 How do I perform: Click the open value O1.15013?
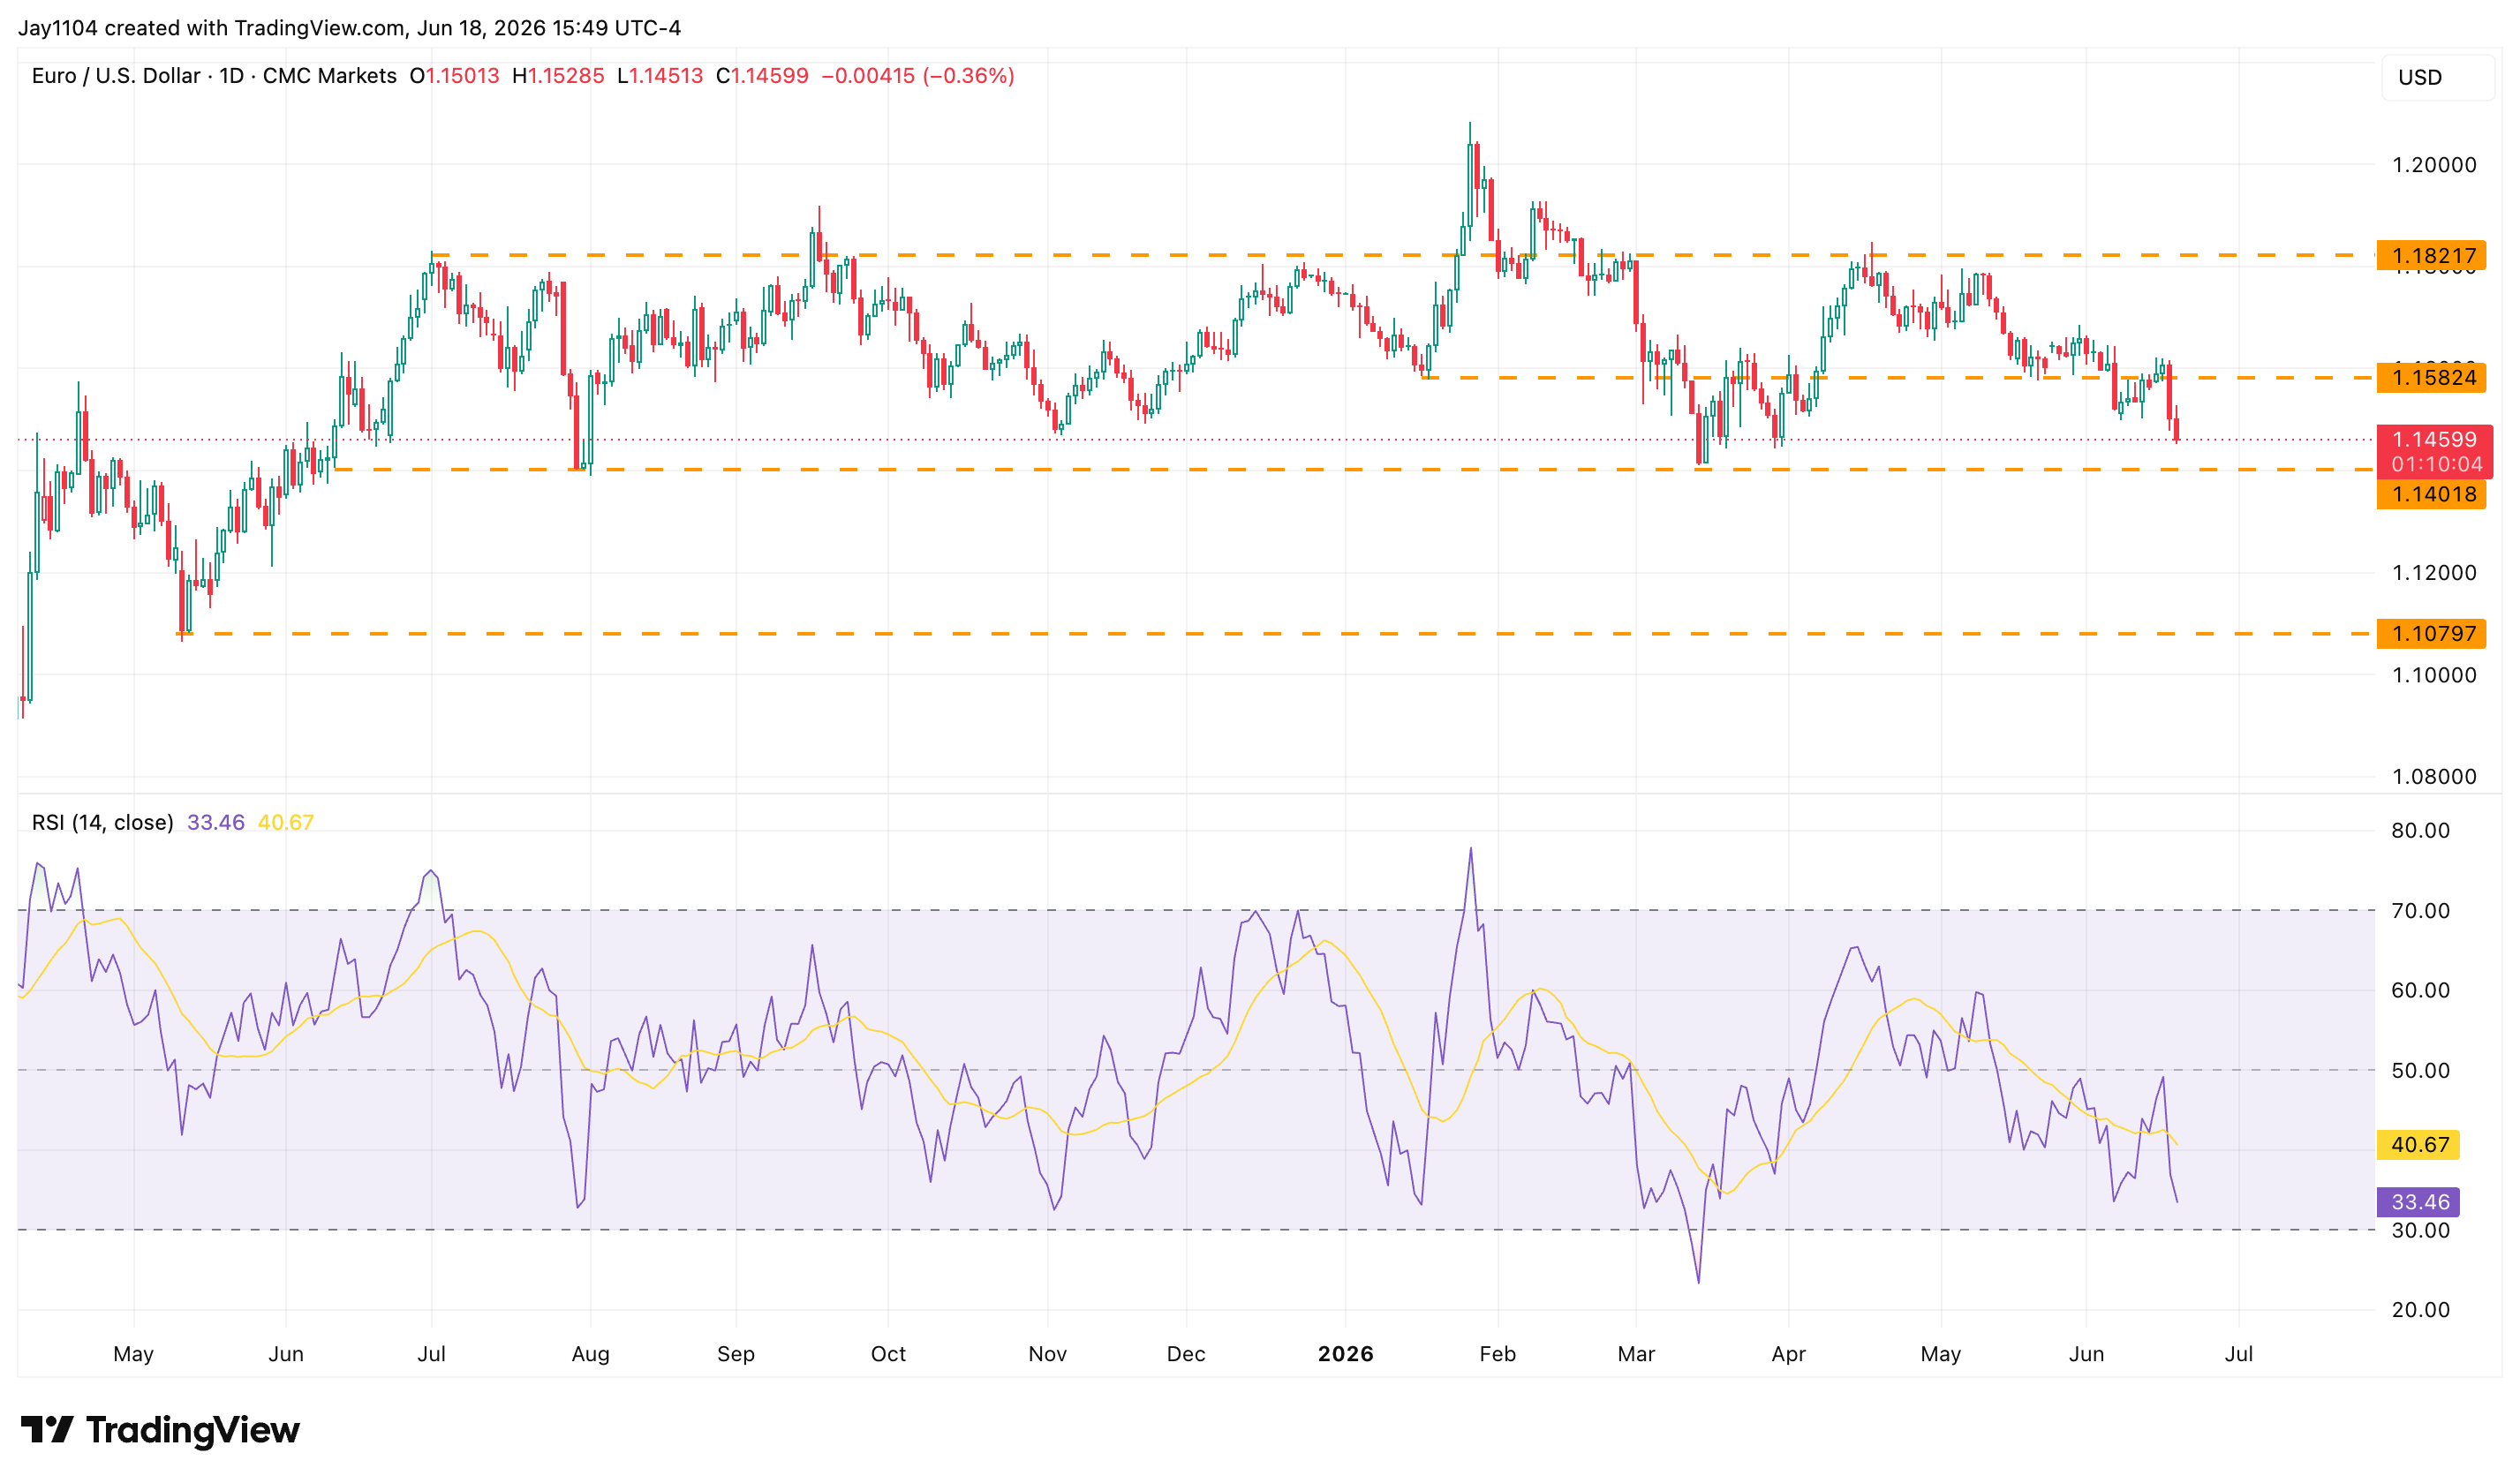(454, 76)
